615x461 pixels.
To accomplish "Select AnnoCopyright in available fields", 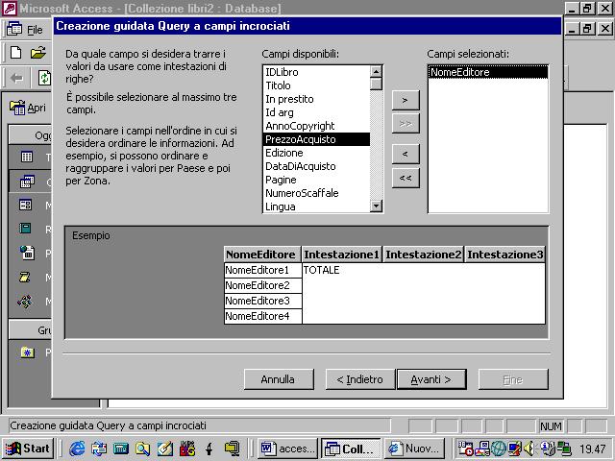I will click(x=316, y=126).
